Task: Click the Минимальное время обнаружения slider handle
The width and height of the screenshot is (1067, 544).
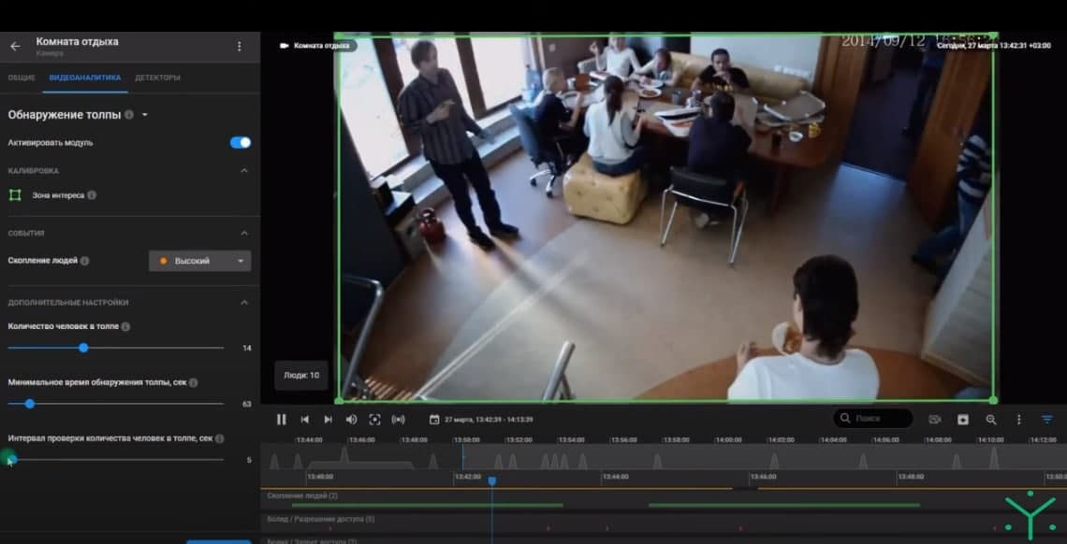Action: pyautogui.click(x=29, y=404)
